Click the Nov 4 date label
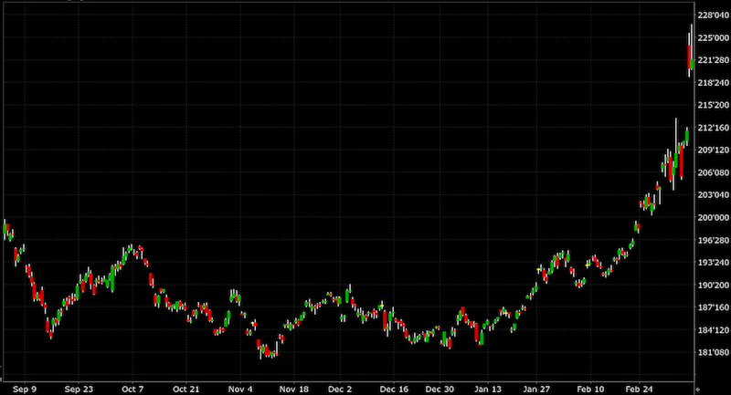Screen dimensions: 731x395 click(239, 388)
